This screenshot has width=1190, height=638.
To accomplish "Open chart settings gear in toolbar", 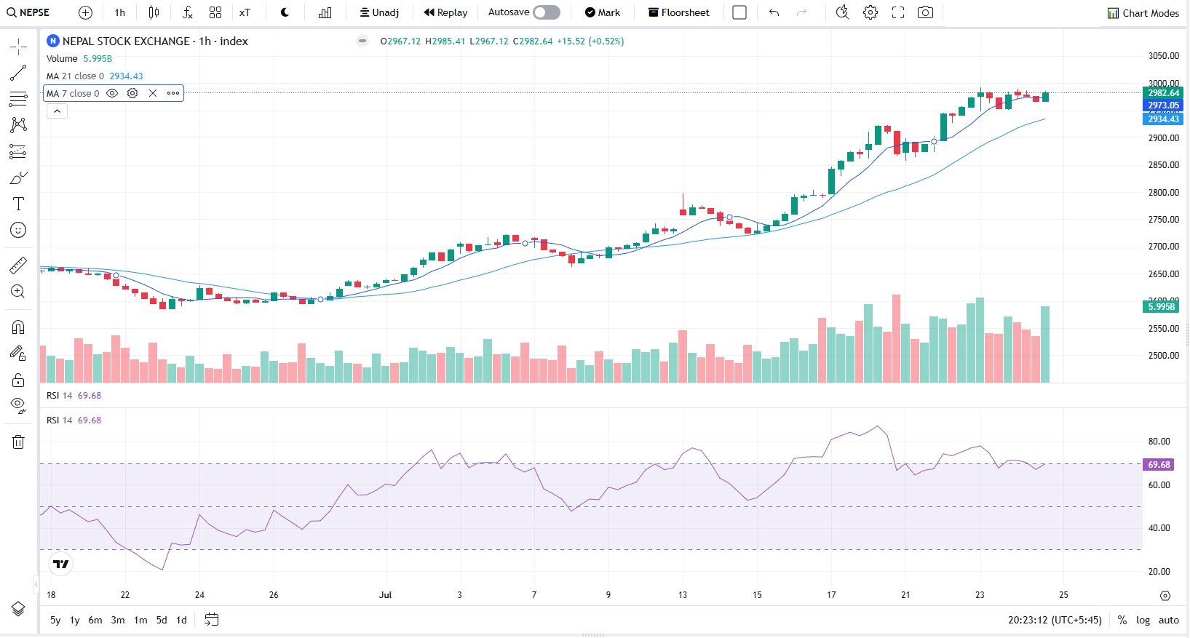I will pos(870,12).
